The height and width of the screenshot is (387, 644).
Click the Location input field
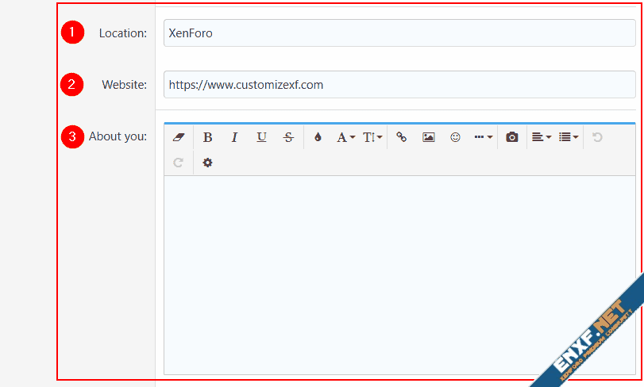tap(399, 33)
